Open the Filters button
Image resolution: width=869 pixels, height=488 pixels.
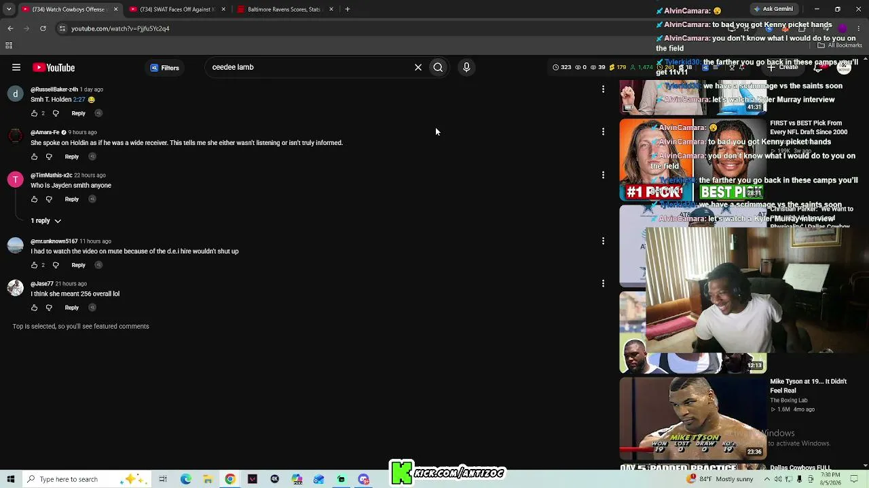[164, 68]
